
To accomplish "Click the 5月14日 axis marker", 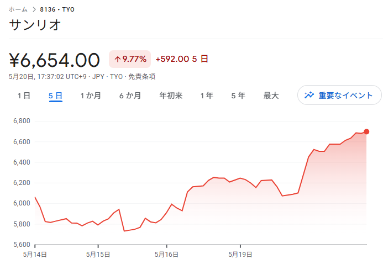I will pyautogui.click(x=35, y=255).
